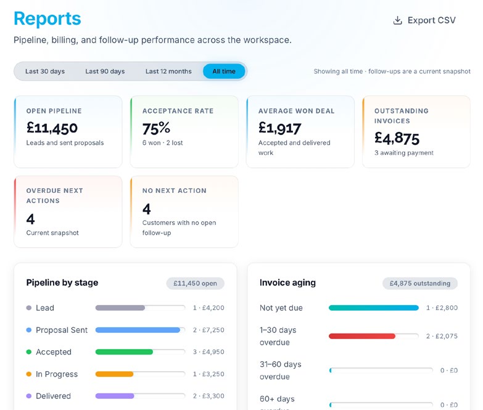The height and width of the screenshot is (410, 483).
Task: Click the Export CSV button
Action: (x=424, y=20)
